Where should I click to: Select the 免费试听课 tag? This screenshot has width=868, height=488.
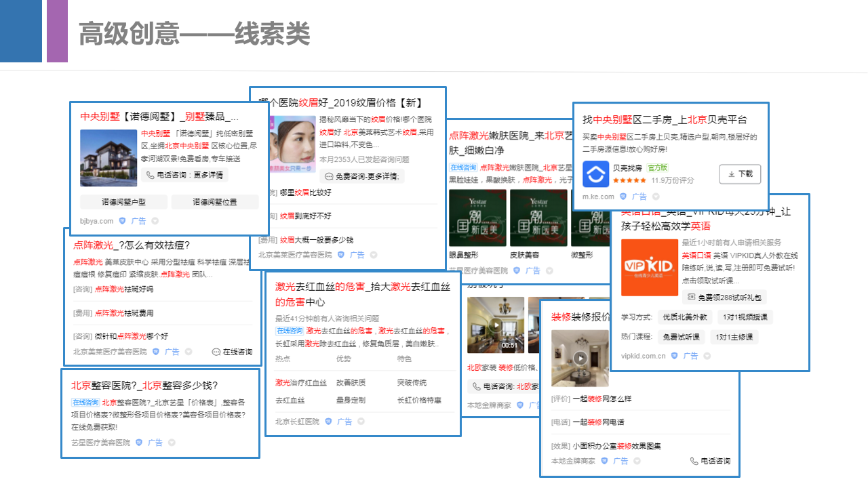[681, 337]
